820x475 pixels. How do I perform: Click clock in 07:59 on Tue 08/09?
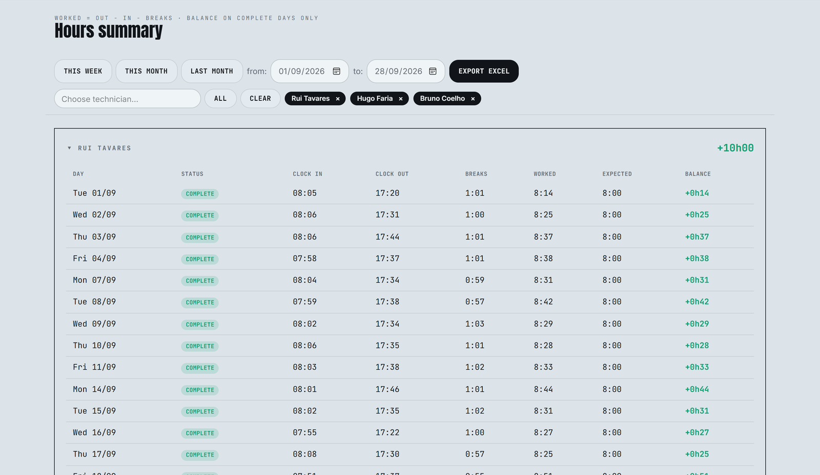305,302
